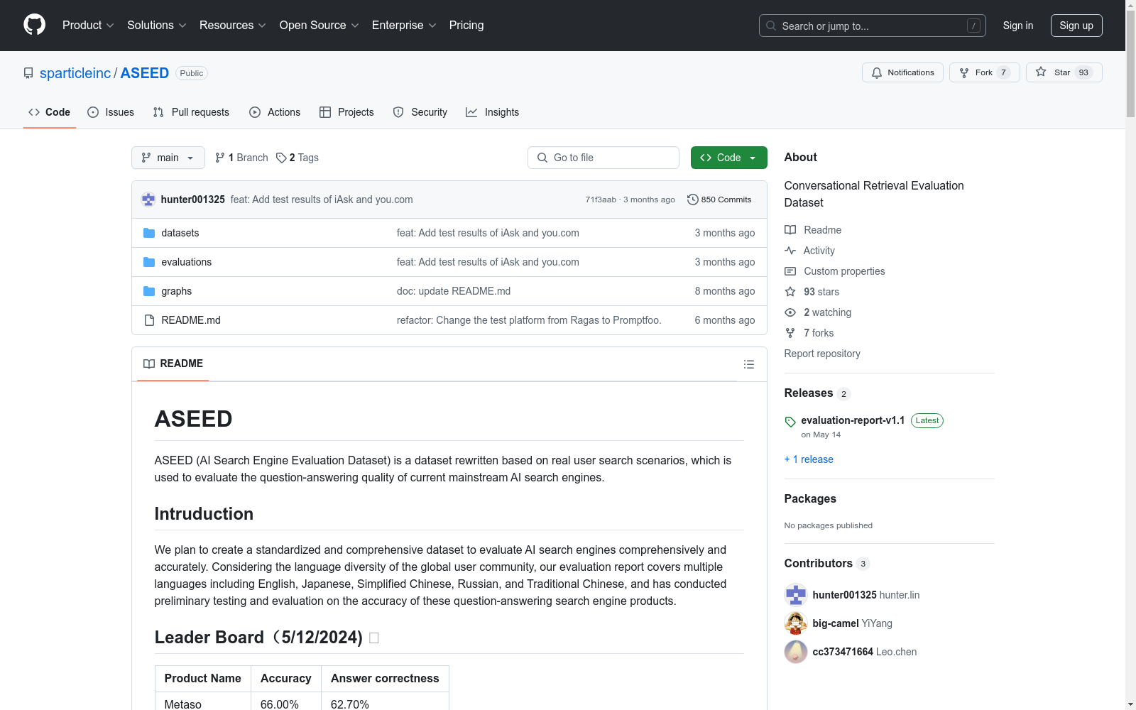Open the Promptfoo refactor commit message

(x=529, y=320)
